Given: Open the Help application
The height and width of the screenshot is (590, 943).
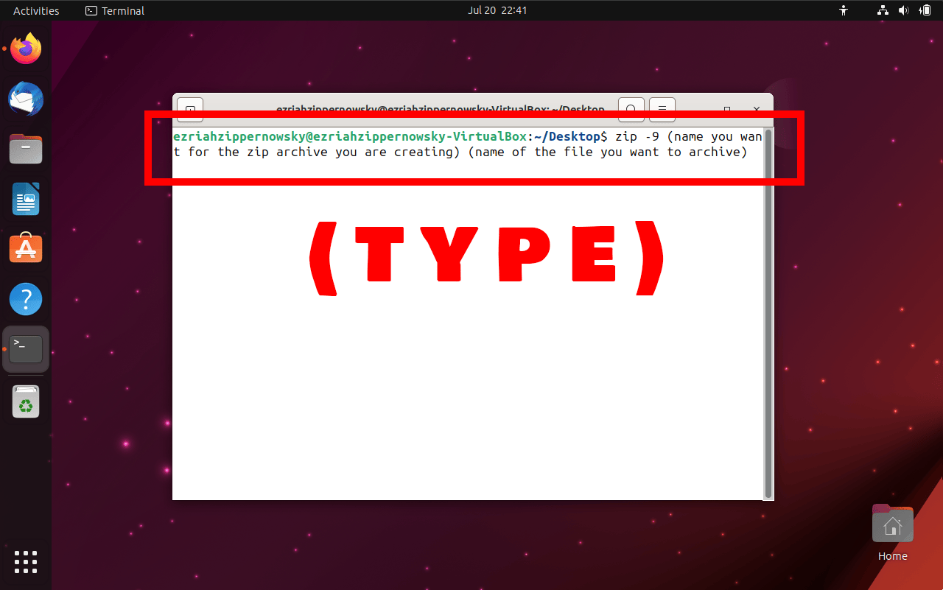Looking at the screenshot, I should click(26, 298).
